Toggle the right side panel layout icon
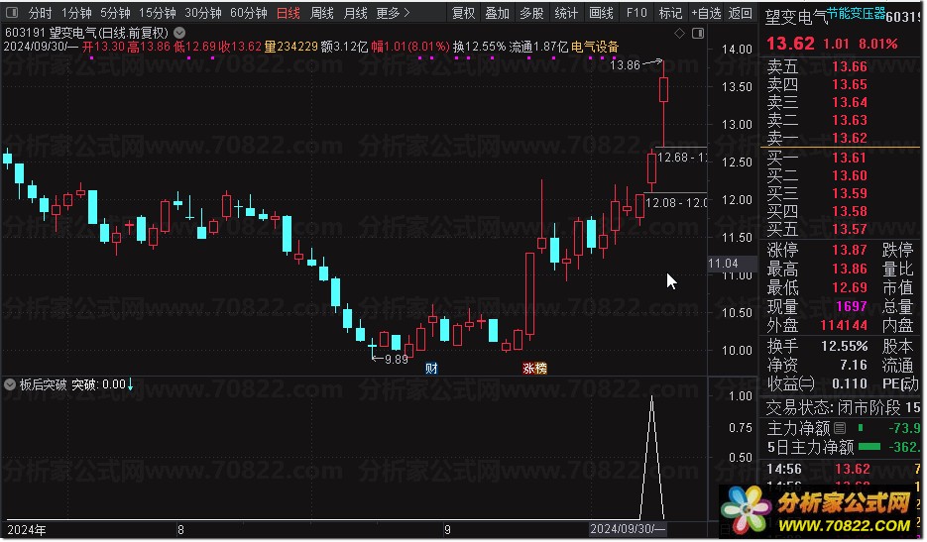The width and height of the screenshot is (927, 542). [x=698, y=34]
